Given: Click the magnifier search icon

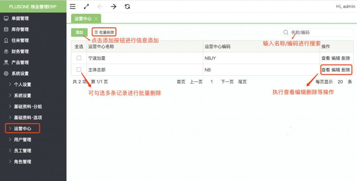Looking at the screenshot, I should (286, 32).
